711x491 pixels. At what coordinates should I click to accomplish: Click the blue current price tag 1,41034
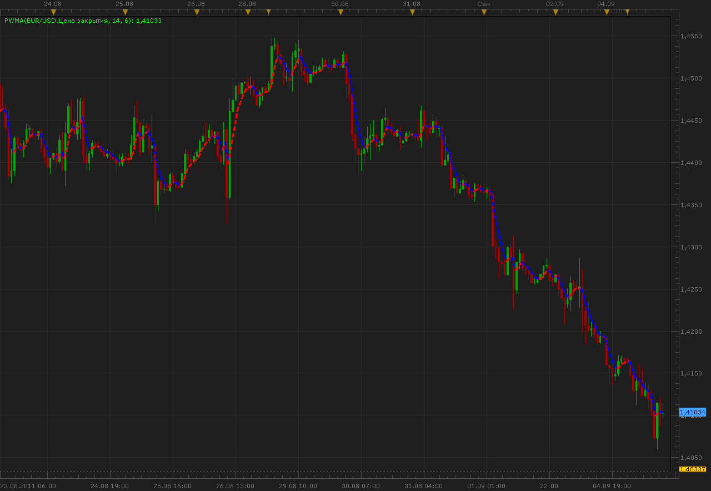(x=692, y=412)
